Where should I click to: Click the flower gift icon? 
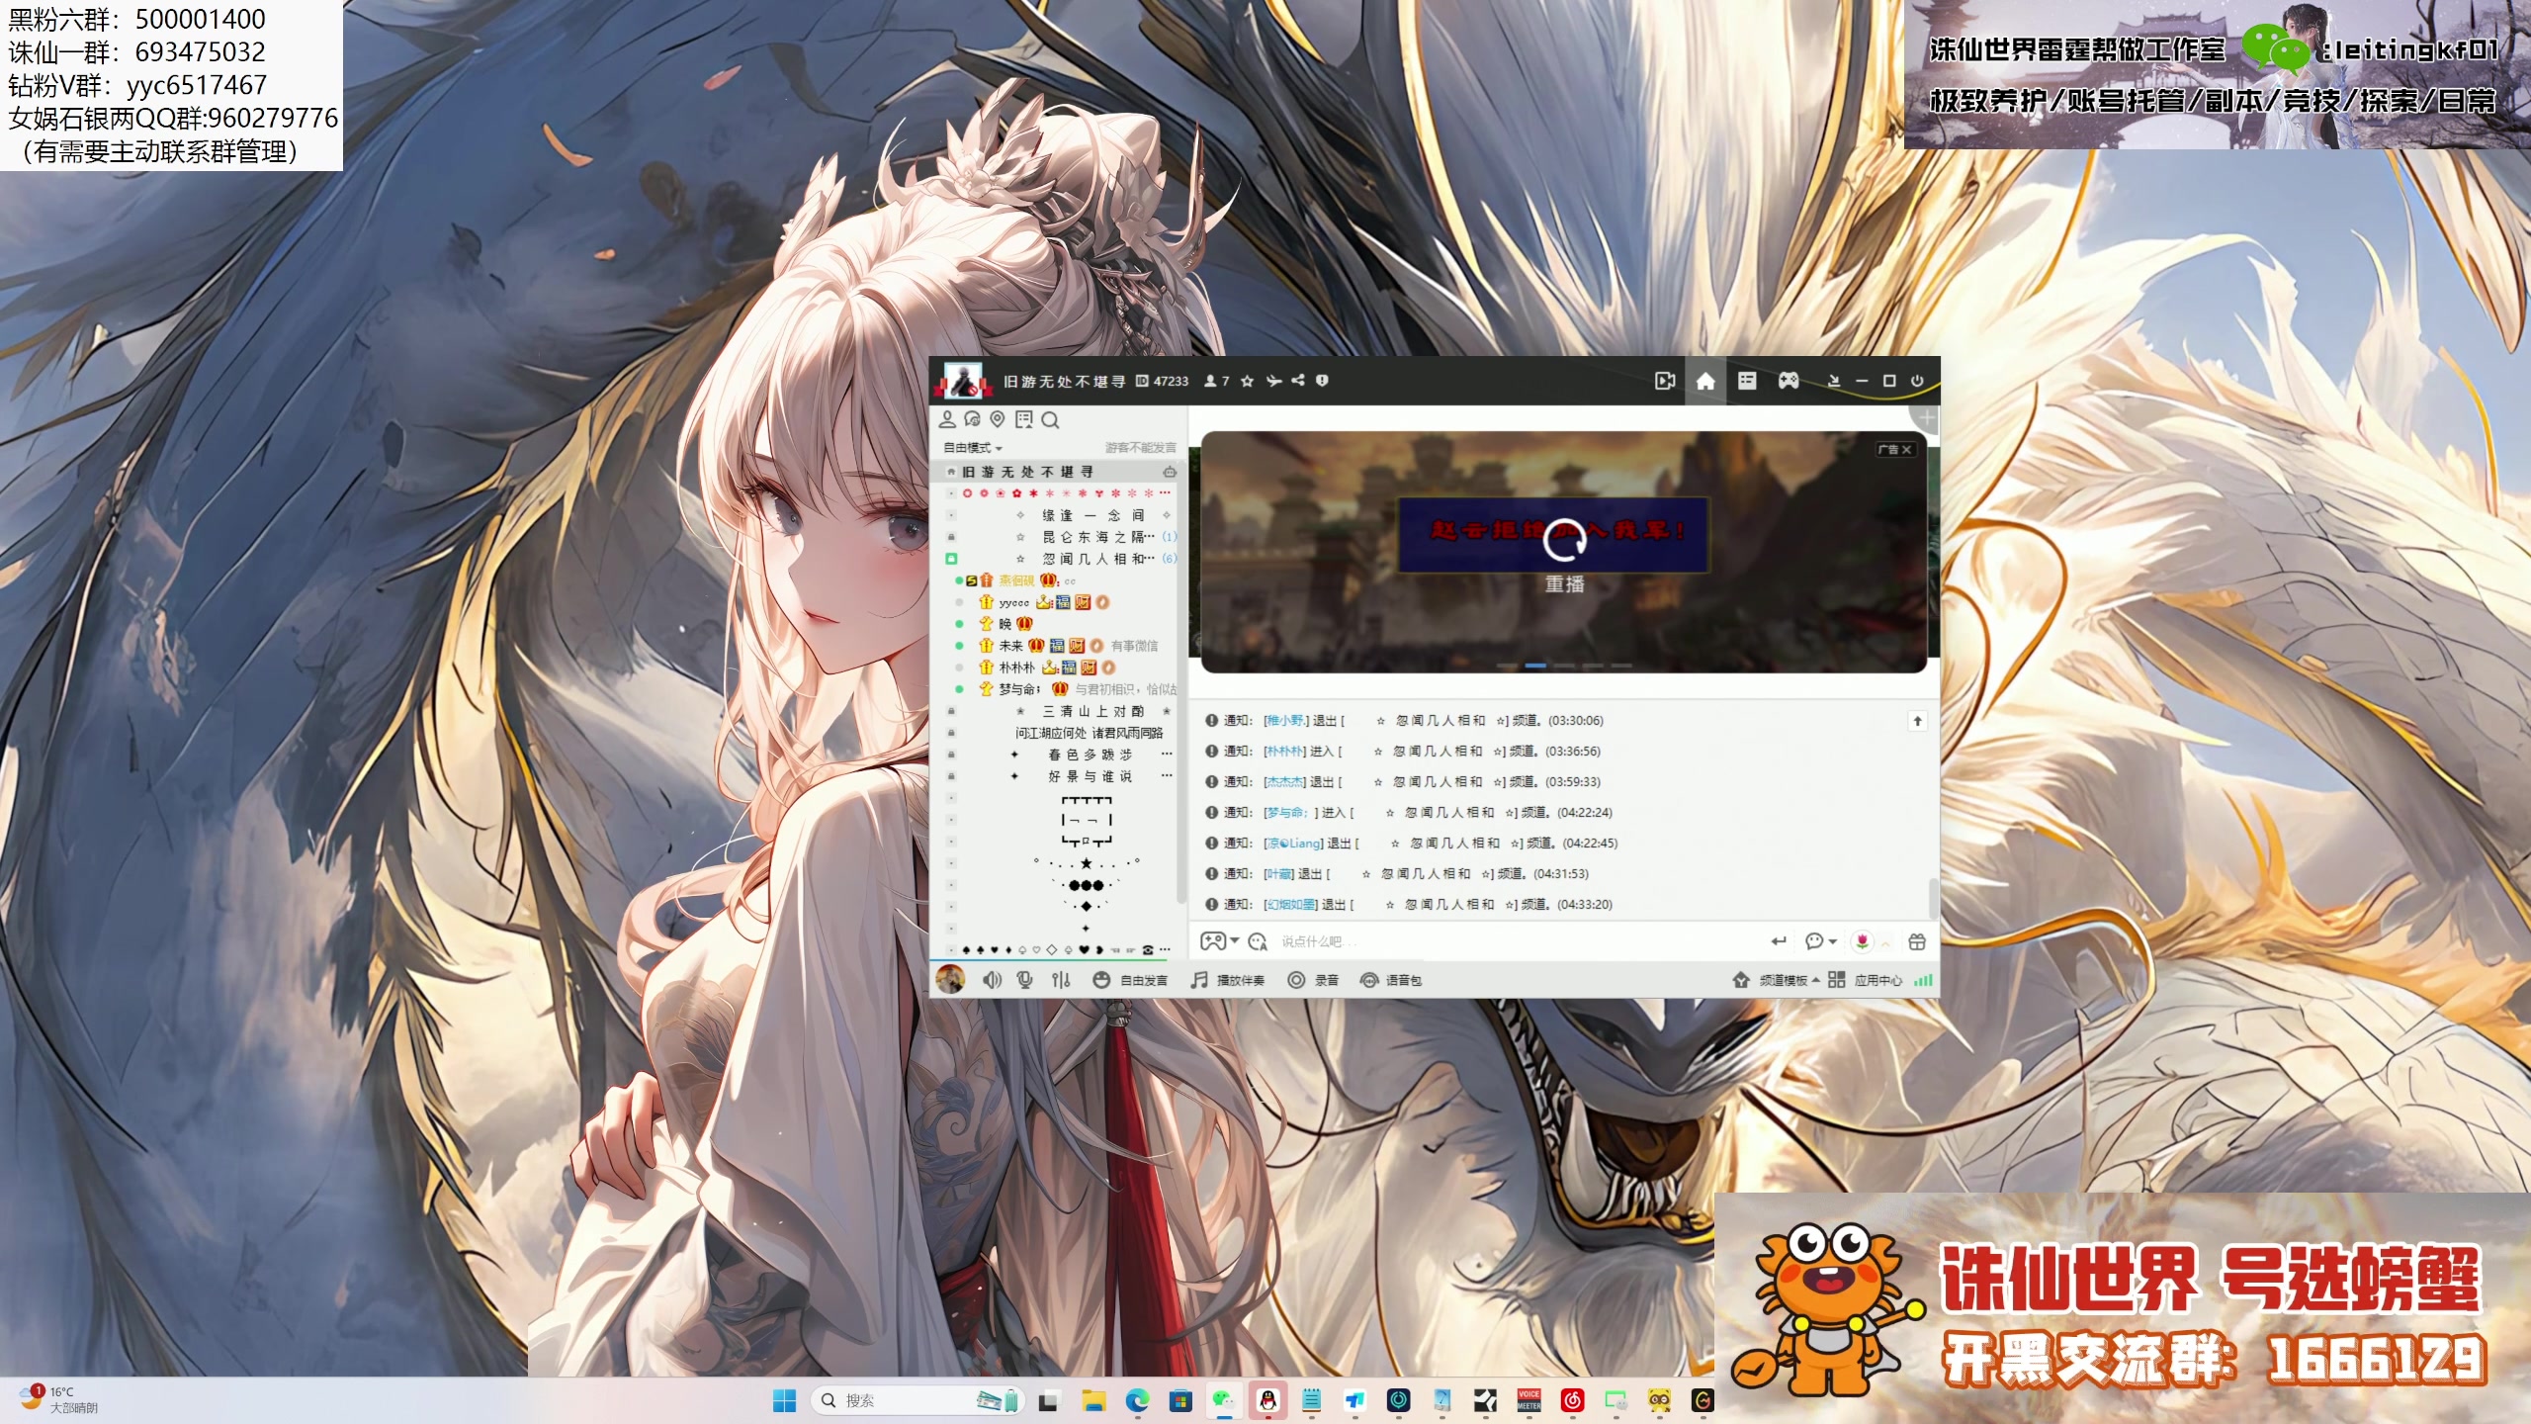pyautogui.click(x=1862, y=941)
